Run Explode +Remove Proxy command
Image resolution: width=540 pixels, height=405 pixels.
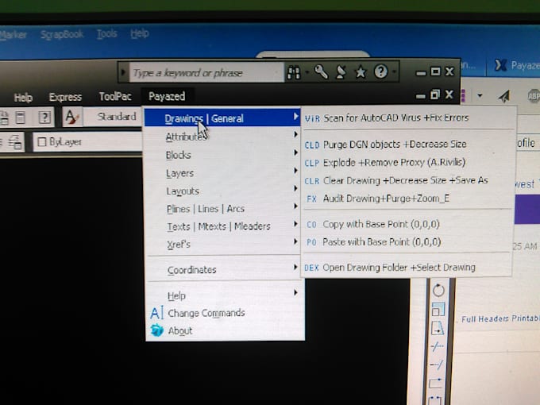pos(408,162)
